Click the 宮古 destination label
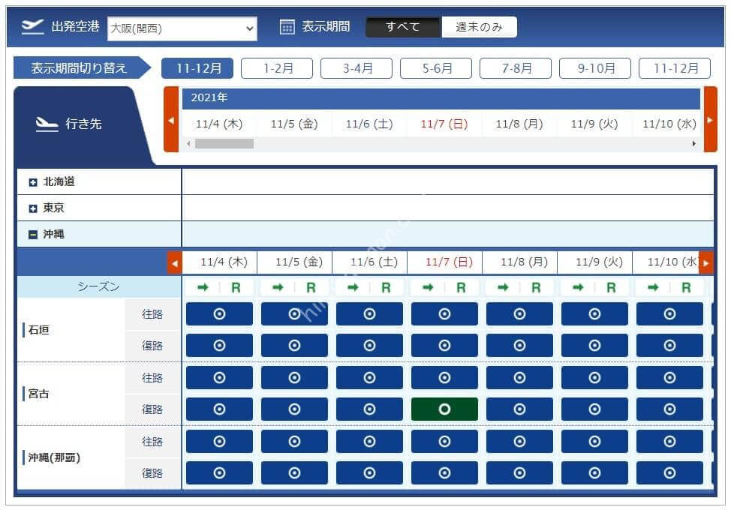 [38, 394]
